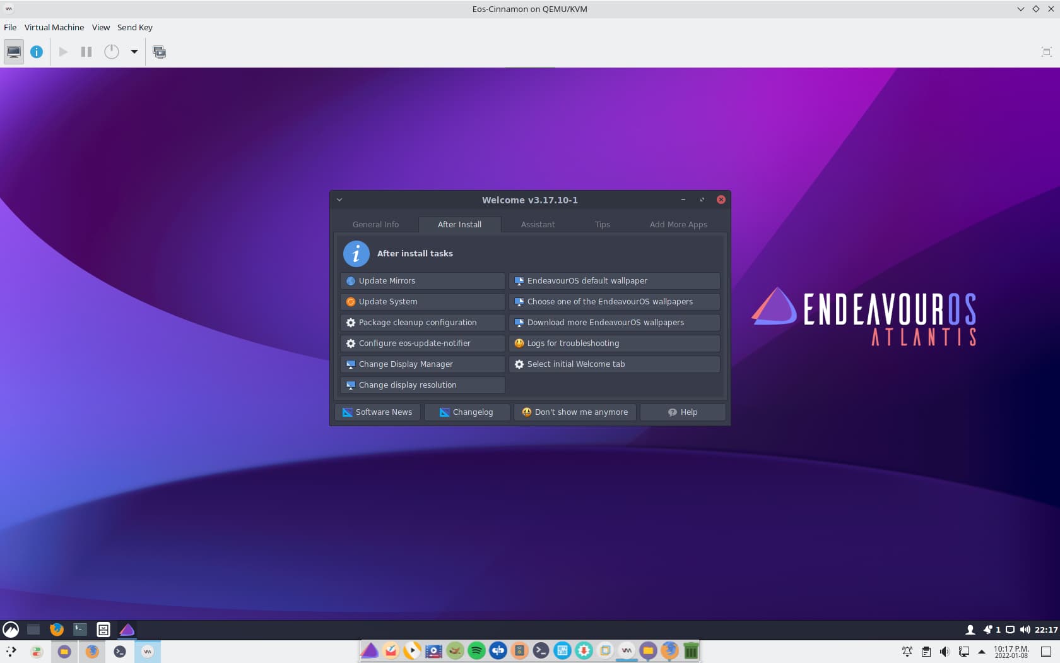The width and height of the screenshot is (1060, 663).
Task: Open GIMP from the host dock
Action: [455, 650]
